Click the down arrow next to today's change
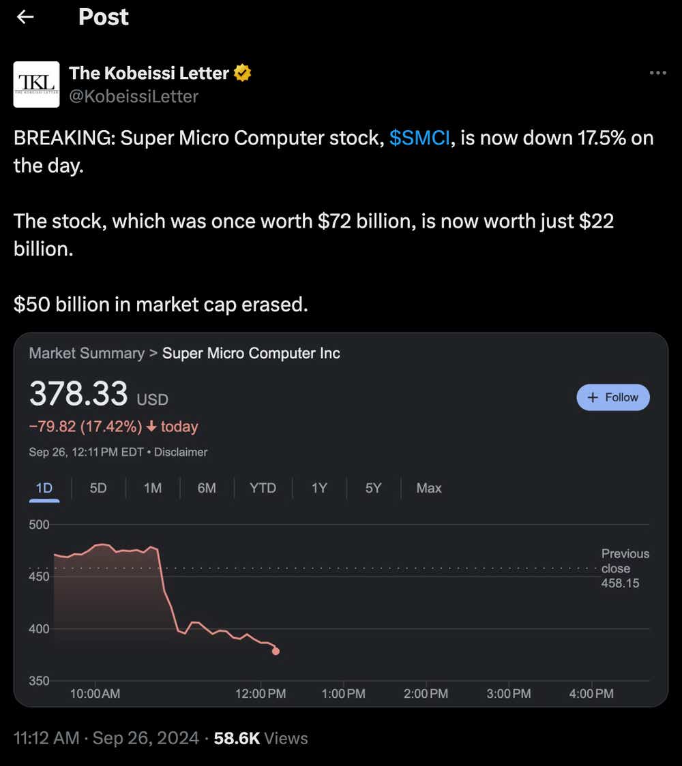Image resolution: width=682 pixels, height=766 pixels. pyautogui.click(x=150, y=427)
